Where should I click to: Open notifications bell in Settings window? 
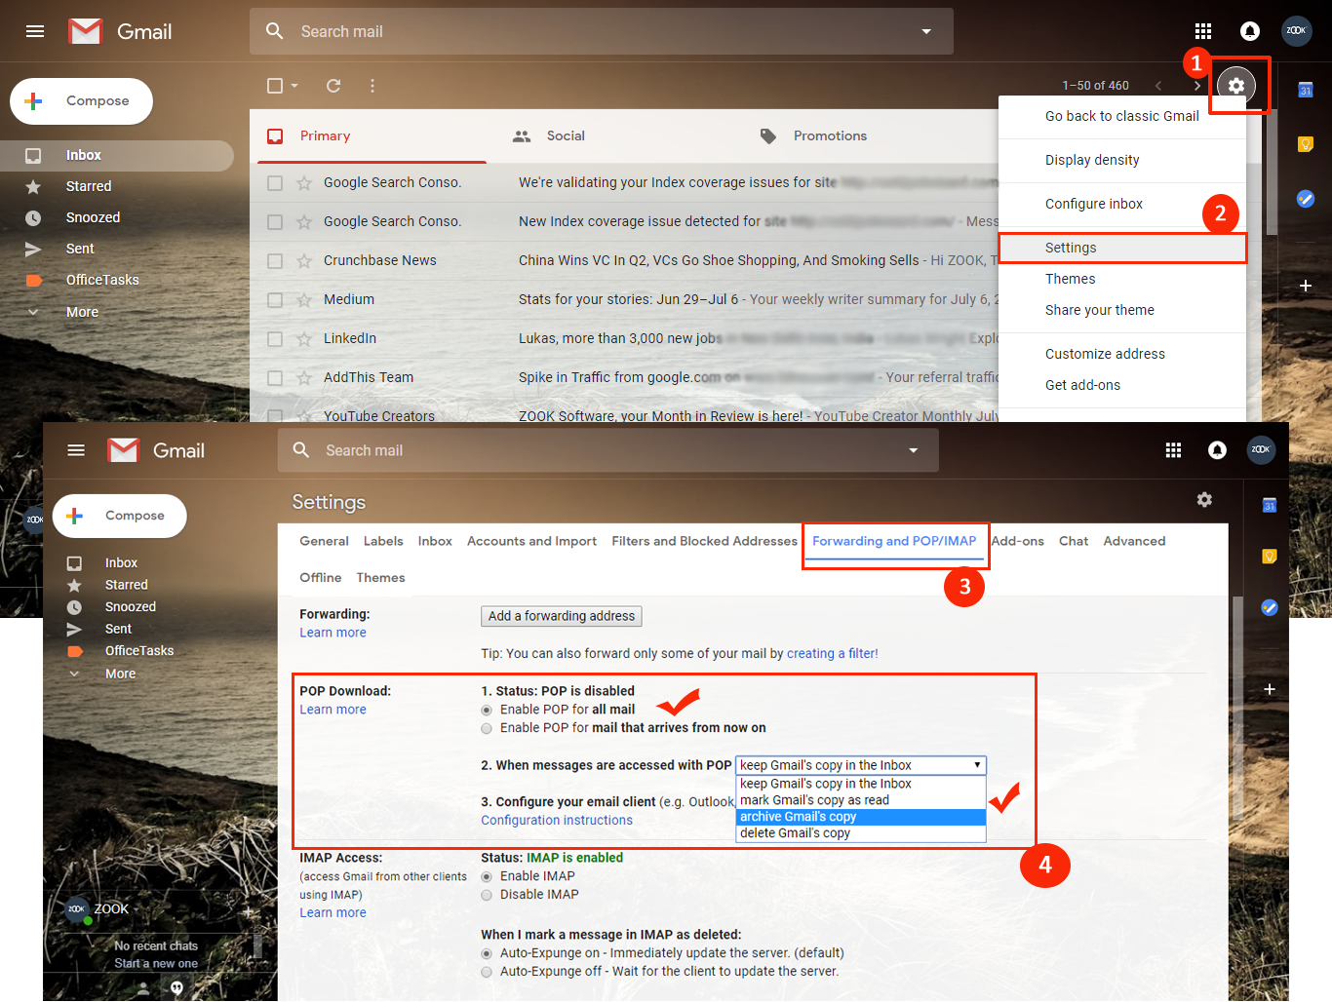click(1217, 450)
